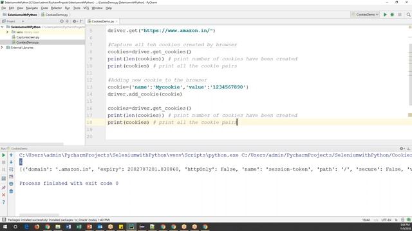Image resolution: width=412 pixels, height=231 pixels.
Task: Open help with the question mark icon
Action: 4,202
